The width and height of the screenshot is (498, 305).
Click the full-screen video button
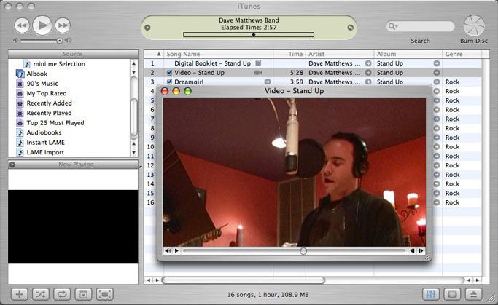click(104, 294)
